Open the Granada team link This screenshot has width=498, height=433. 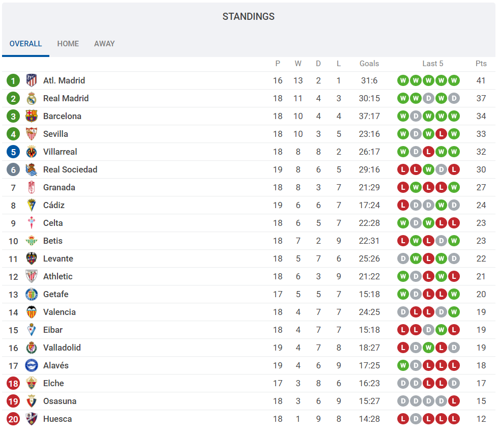[59, 187]
